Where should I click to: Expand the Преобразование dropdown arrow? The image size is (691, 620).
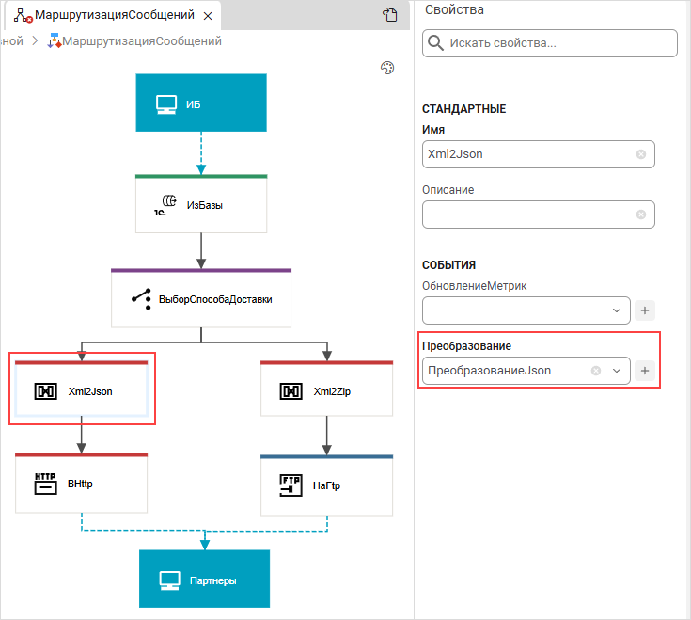(x=617, y=371)
